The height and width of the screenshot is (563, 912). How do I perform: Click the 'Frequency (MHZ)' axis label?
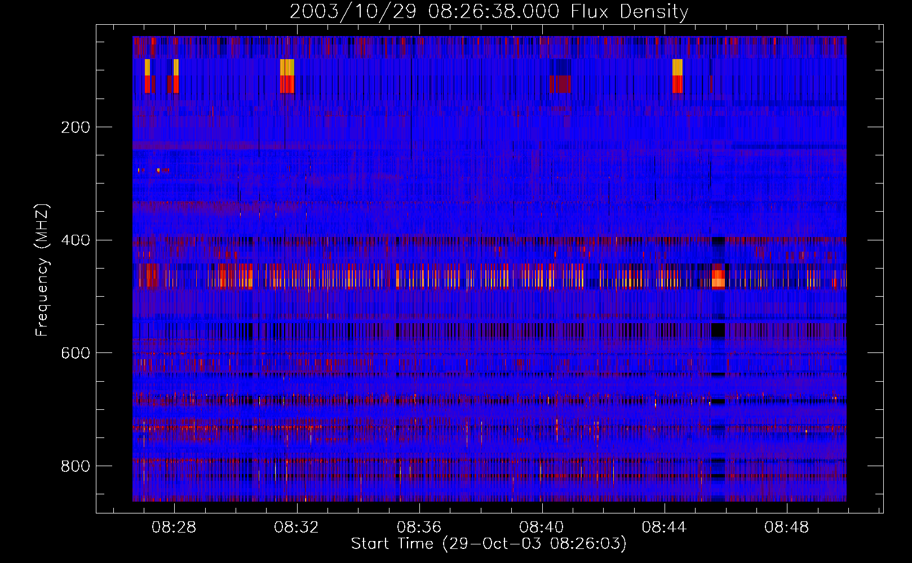42,270
